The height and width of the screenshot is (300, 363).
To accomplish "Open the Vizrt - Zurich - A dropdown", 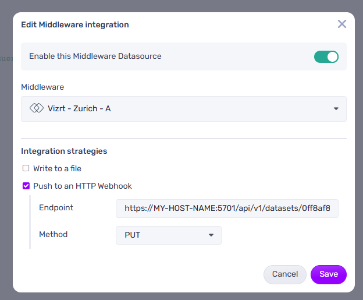I will coord(183,109).
